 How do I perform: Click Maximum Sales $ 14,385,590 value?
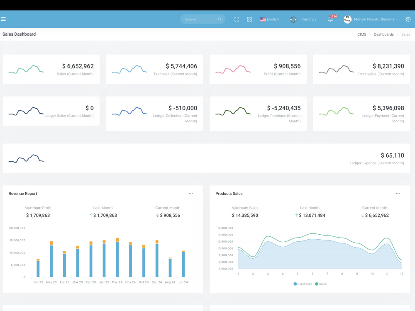[x=245, y=215]
